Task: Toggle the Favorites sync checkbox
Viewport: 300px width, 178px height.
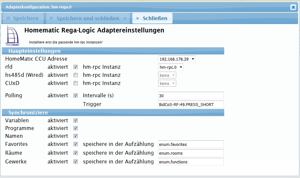Action: coord(75,144)
